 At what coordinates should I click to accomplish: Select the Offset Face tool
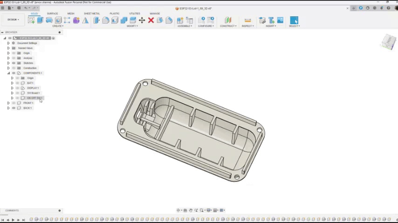133,20
